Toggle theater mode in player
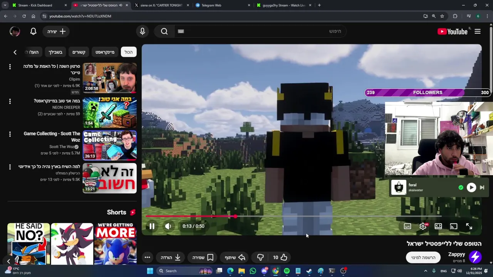The width and height of the screenshot is (493, 277). (x=438, y=226)
